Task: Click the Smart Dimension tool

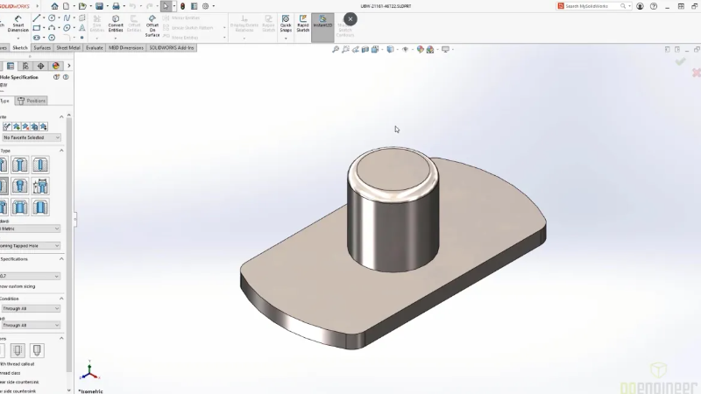Action: [18, 25]
